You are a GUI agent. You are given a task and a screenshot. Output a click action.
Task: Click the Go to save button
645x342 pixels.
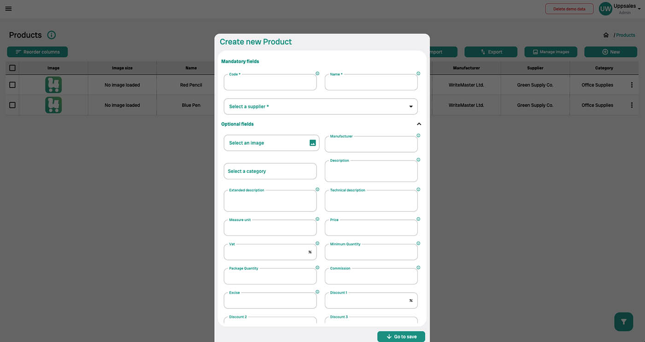(x=401, y=336)
